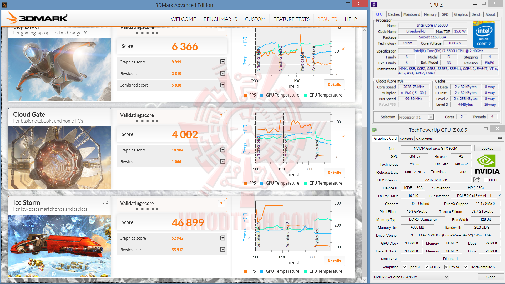Open the BENCHMARKS tab in 3DMark
Image resolution: width=505 pixels, height=284 pixels.
(220, 19)
